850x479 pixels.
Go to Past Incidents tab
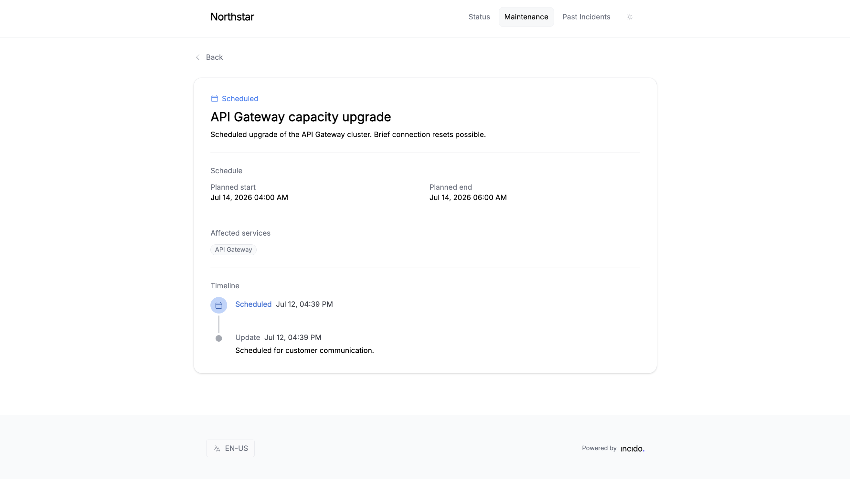[586, 17]
